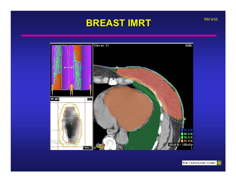Click the Cleveland Clinic logo square
The width and height of the screenshot is (236, 182).
(x=219, y=163)
